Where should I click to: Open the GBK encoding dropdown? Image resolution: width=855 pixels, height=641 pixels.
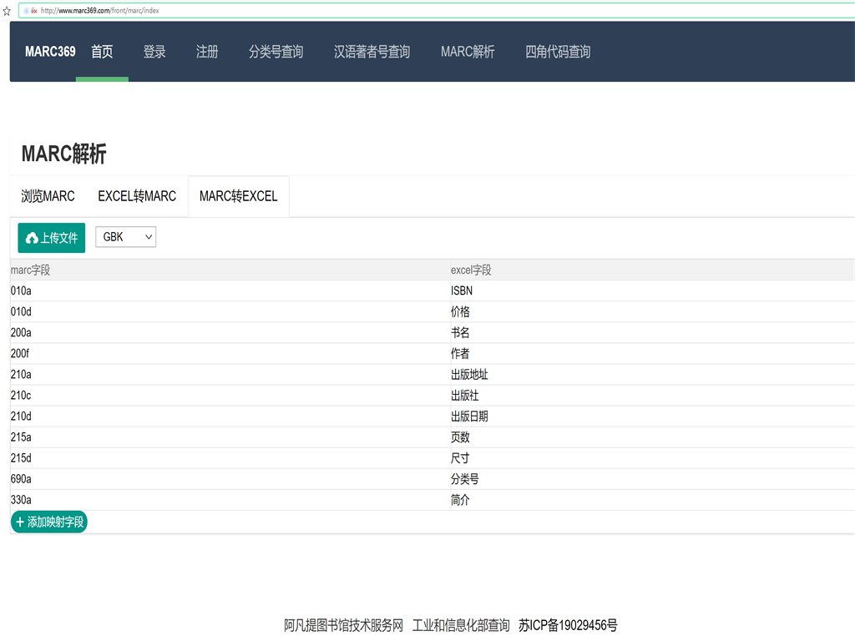[125, 237]
